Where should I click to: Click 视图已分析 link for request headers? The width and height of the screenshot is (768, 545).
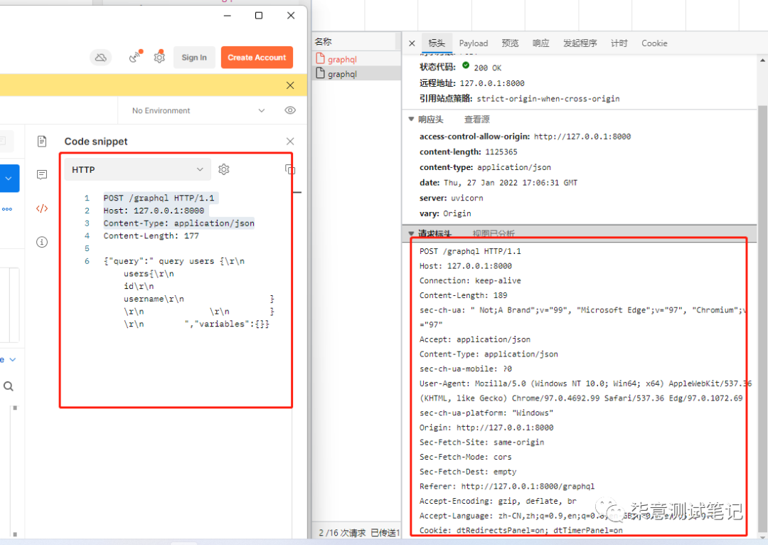click(x=494, y=233)
